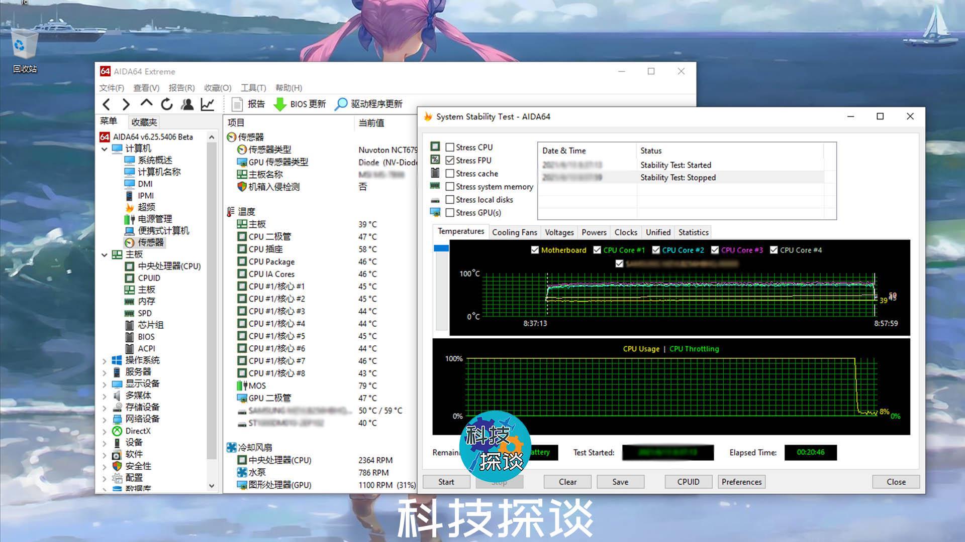This screenshot has width=965, height=542.
Task: Click the Back arrow in AIDA64 toolbar
Action: tap(106, 104)
